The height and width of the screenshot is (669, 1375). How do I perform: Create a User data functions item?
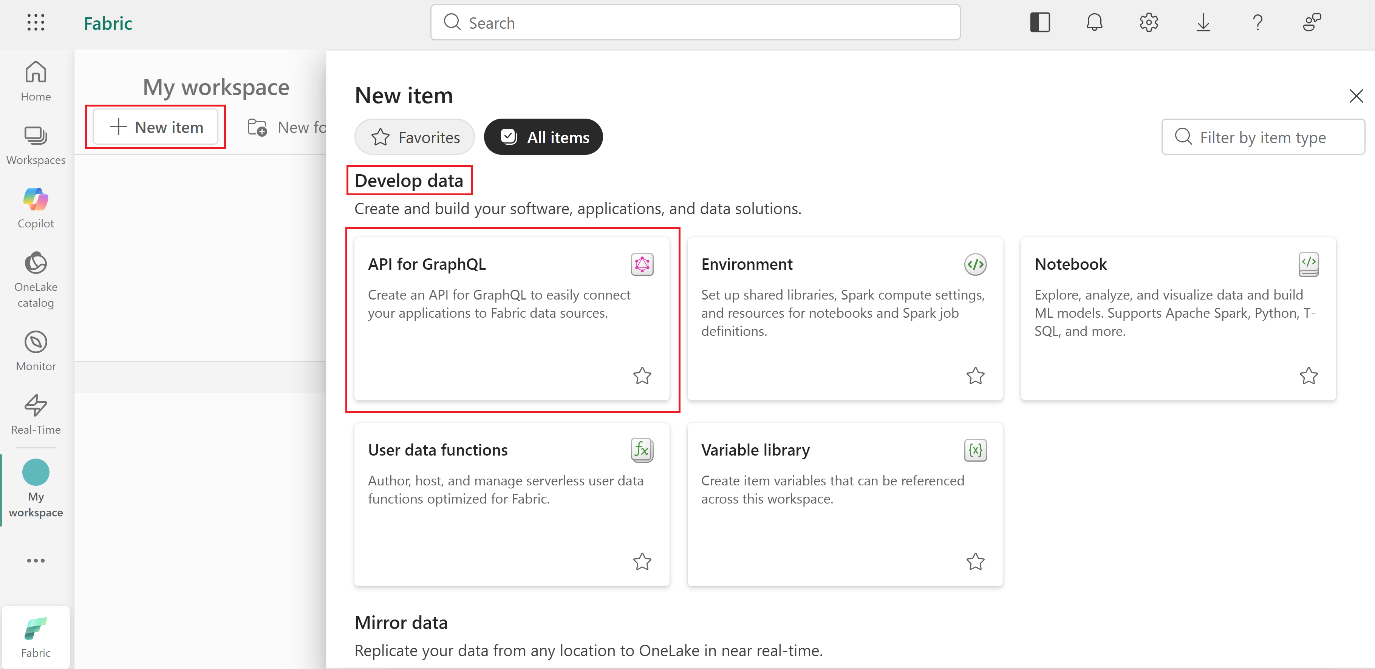[x=511, y=504]
